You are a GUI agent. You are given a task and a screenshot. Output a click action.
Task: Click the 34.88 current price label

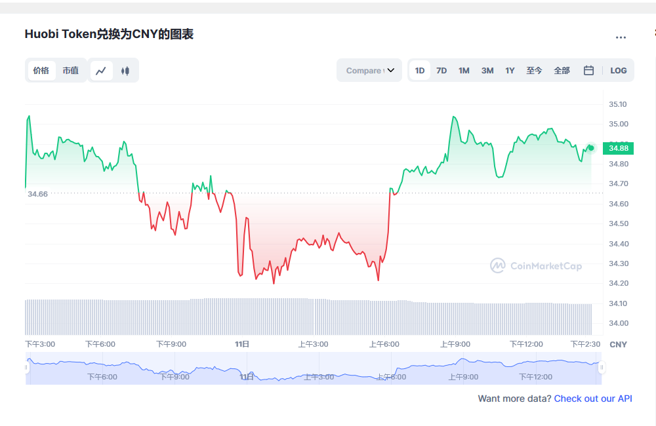tap(619, 148)
